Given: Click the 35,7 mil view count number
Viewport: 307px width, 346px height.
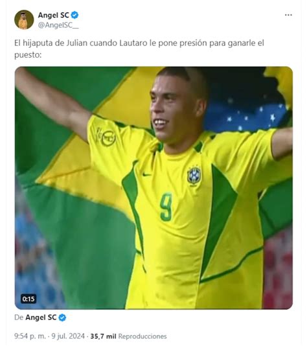Looking at the screenshot, I should pyautogui.click(x=103, y=336).
